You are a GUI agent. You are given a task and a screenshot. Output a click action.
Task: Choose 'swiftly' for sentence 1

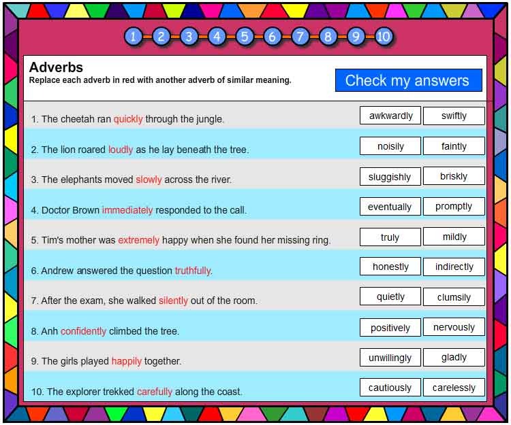point(454,116)
